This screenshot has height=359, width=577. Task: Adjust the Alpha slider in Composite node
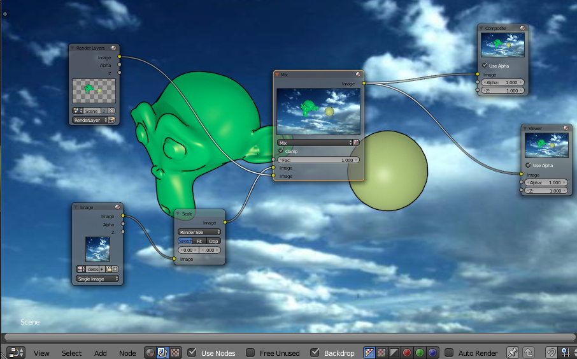[x=502, y=82]
